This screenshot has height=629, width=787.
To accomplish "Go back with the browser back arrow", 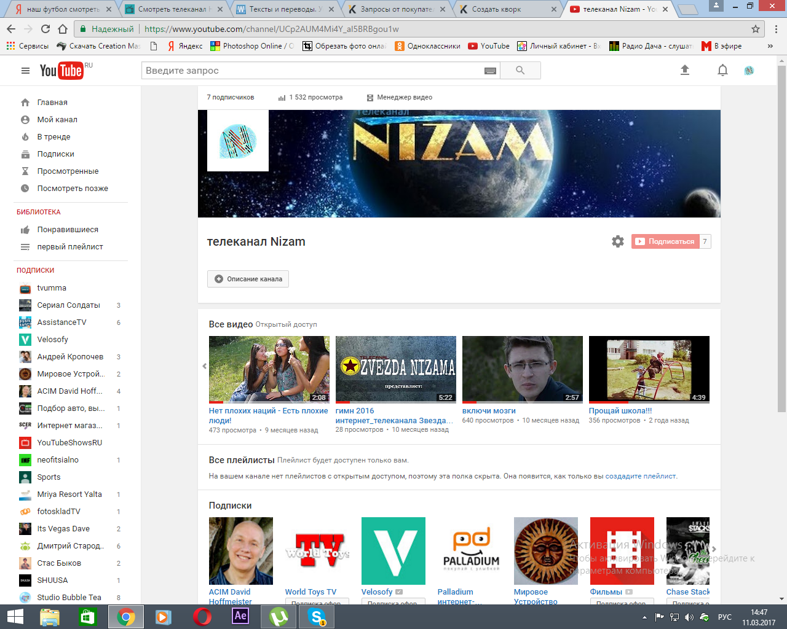I will 11,29.
